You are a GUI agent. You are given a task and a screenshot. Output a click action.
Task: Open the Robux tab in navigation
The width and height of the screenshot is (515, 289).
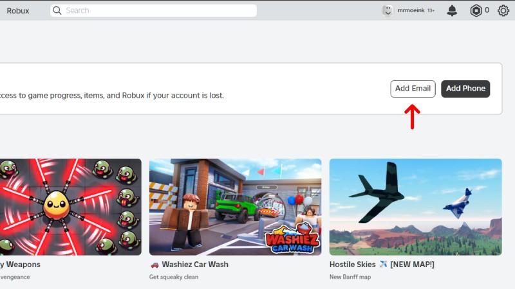18,10
